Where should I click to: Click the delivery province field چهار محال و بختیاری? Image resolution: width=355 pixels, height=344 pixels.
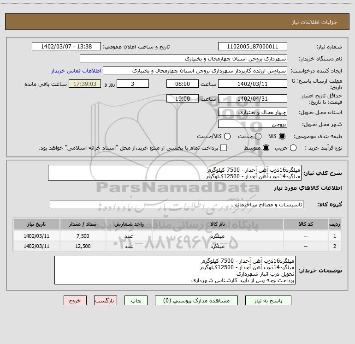253,112
